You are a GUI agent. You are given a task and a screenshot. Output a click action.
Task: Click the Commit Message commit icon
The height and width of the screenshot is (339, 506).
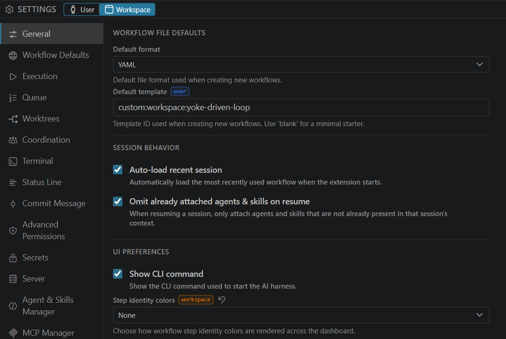pos(13,204)
